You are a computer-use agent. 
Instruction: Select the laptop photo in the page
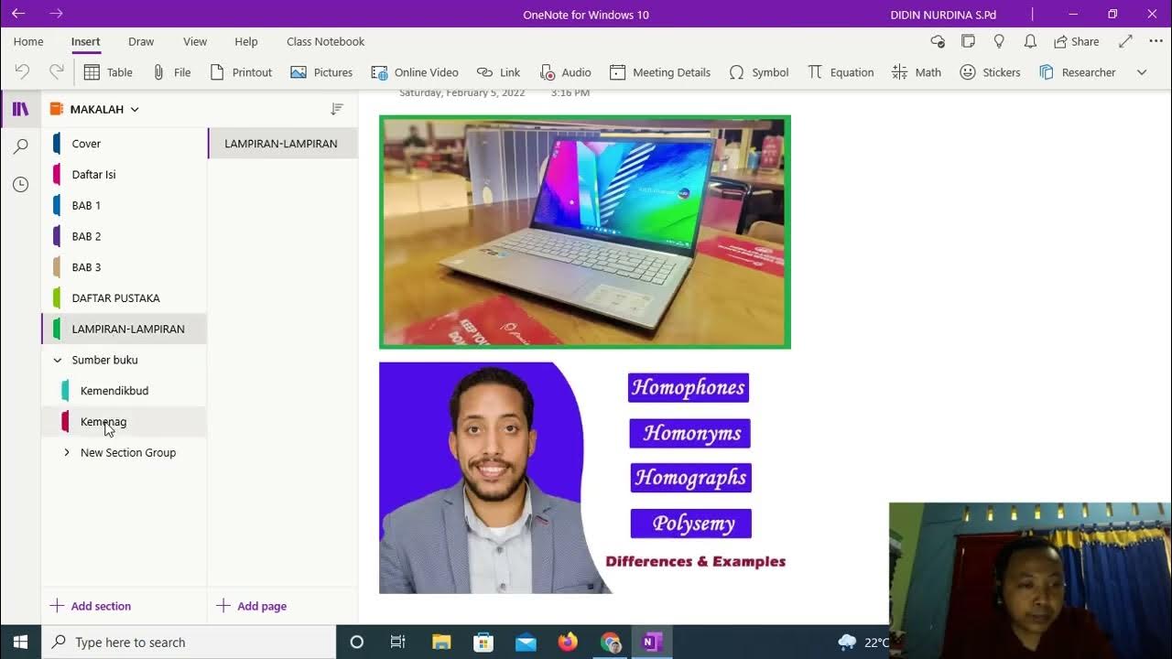point(585,232)
